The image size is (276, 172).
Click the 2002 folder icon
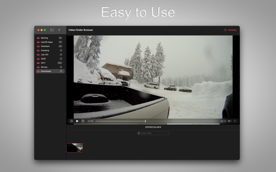pyautogui.click(x=38, y=59)
